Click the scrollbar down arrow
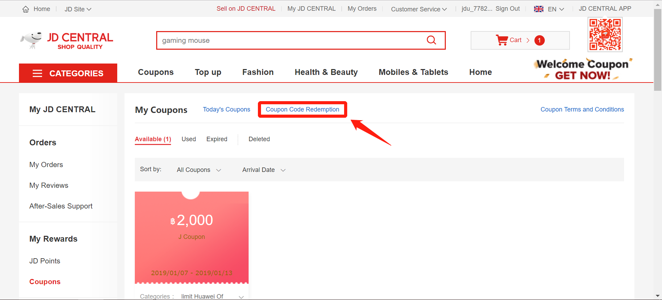 pos(658,296)
